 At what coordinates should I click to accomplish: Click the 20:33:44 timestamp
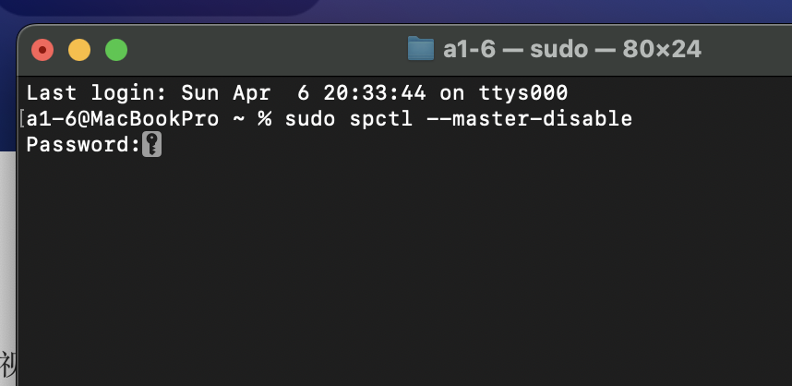pos(374,93)
